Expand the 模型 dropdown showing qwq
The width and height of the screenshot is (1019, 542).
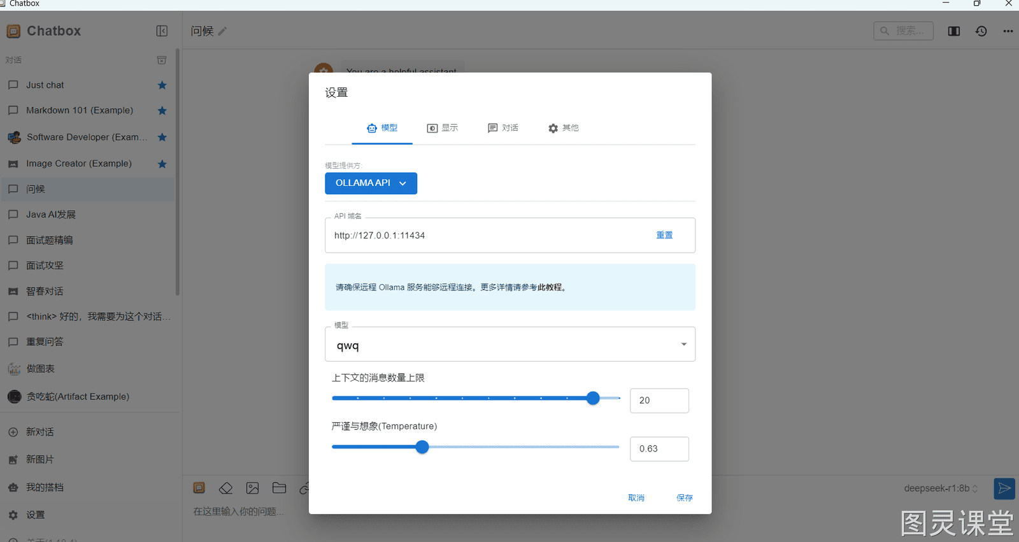point(510,345)
